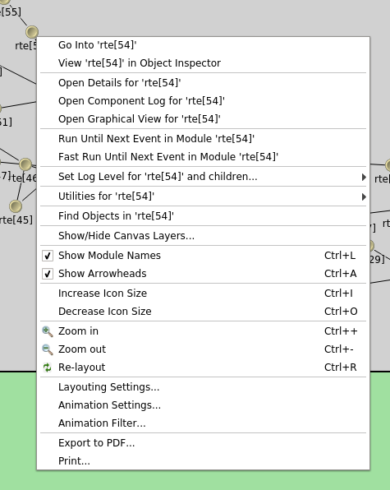Screen dimensions: 390x490
Task: Toggle Show Arrowheads checkbox
Action: pos(48,274)
